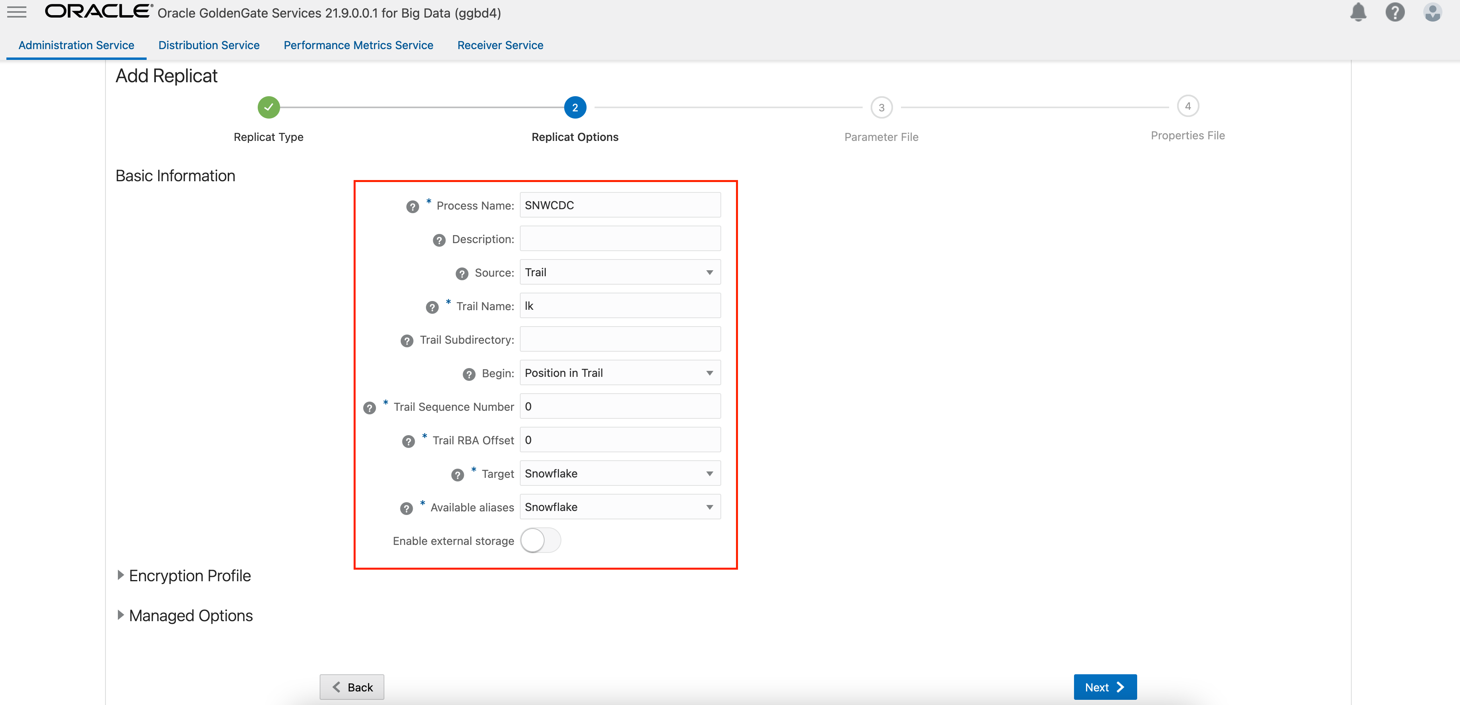Open the user profile icon
Viewport: 1460px width, 705px height.
[1432, 12]
